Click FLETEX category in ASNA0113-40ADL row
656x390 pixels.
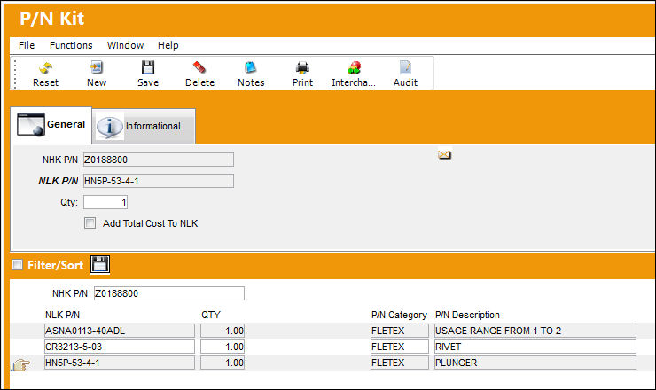[400, 331]
